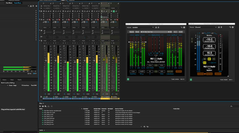Open the channel map editor in VisLM-H window

(x=230, y=27)
